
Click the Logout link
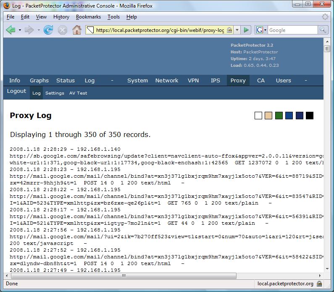point(16,91)
